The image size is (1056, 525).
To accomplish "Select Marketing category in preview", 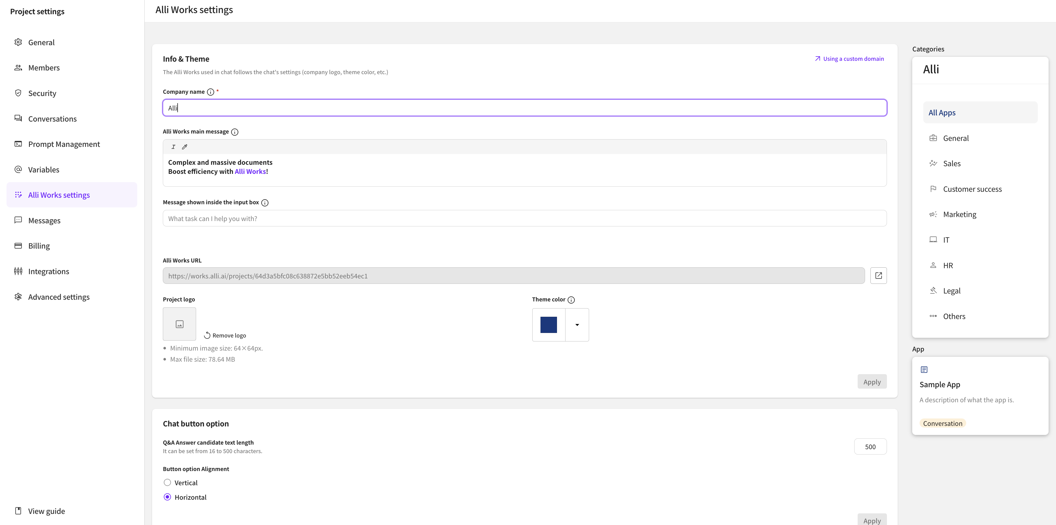I will pyautogui.click(x=959, y=214).
